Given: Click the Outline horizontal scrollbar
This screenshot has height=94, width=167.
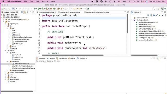Looking at the screenshot, I should [144, 55].
